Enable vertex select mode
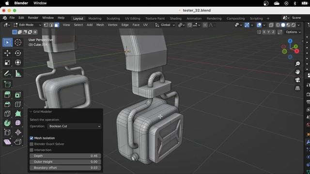Image resolution: width=310 pixels, height=174 pixels. (x=46, y=25)
